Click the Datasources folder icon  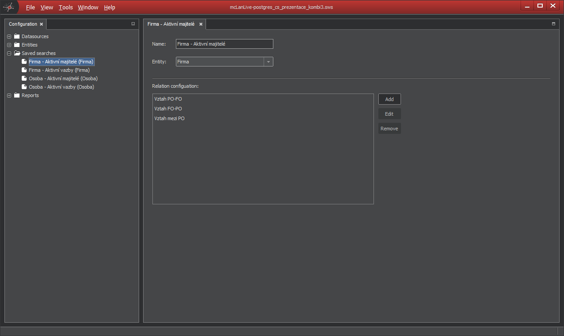[x=17, y=36]
